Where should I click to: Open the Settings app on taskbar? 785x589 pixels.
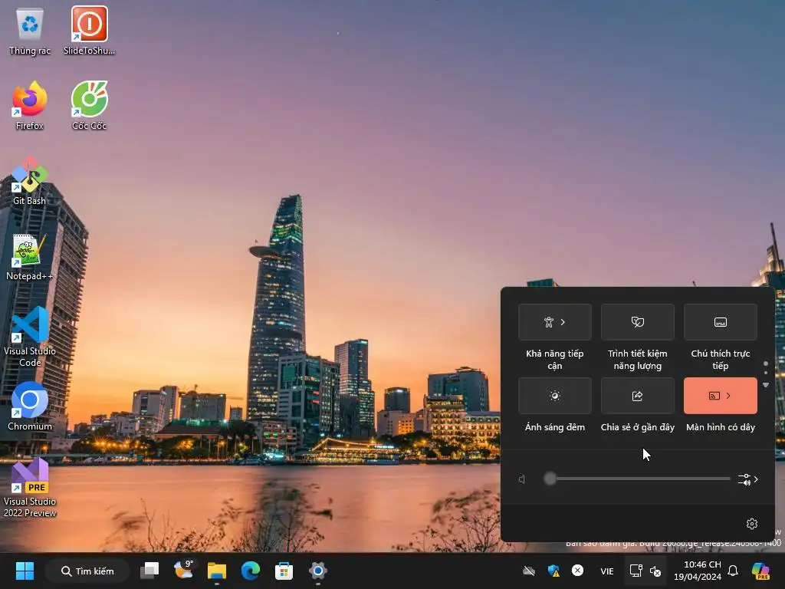point(317,571)
